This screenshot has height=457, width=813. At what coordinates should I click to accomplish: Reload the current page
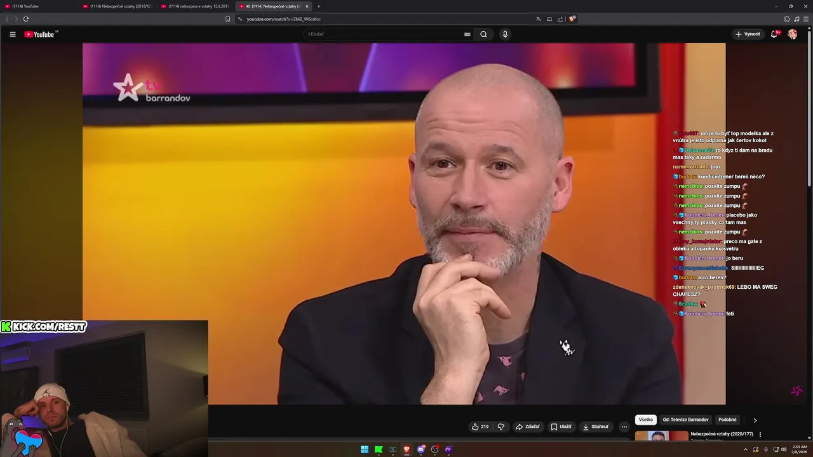coord(26,19)
